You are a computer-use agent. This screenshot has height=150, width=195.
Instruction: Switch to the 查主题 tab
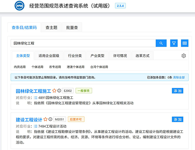51,28
